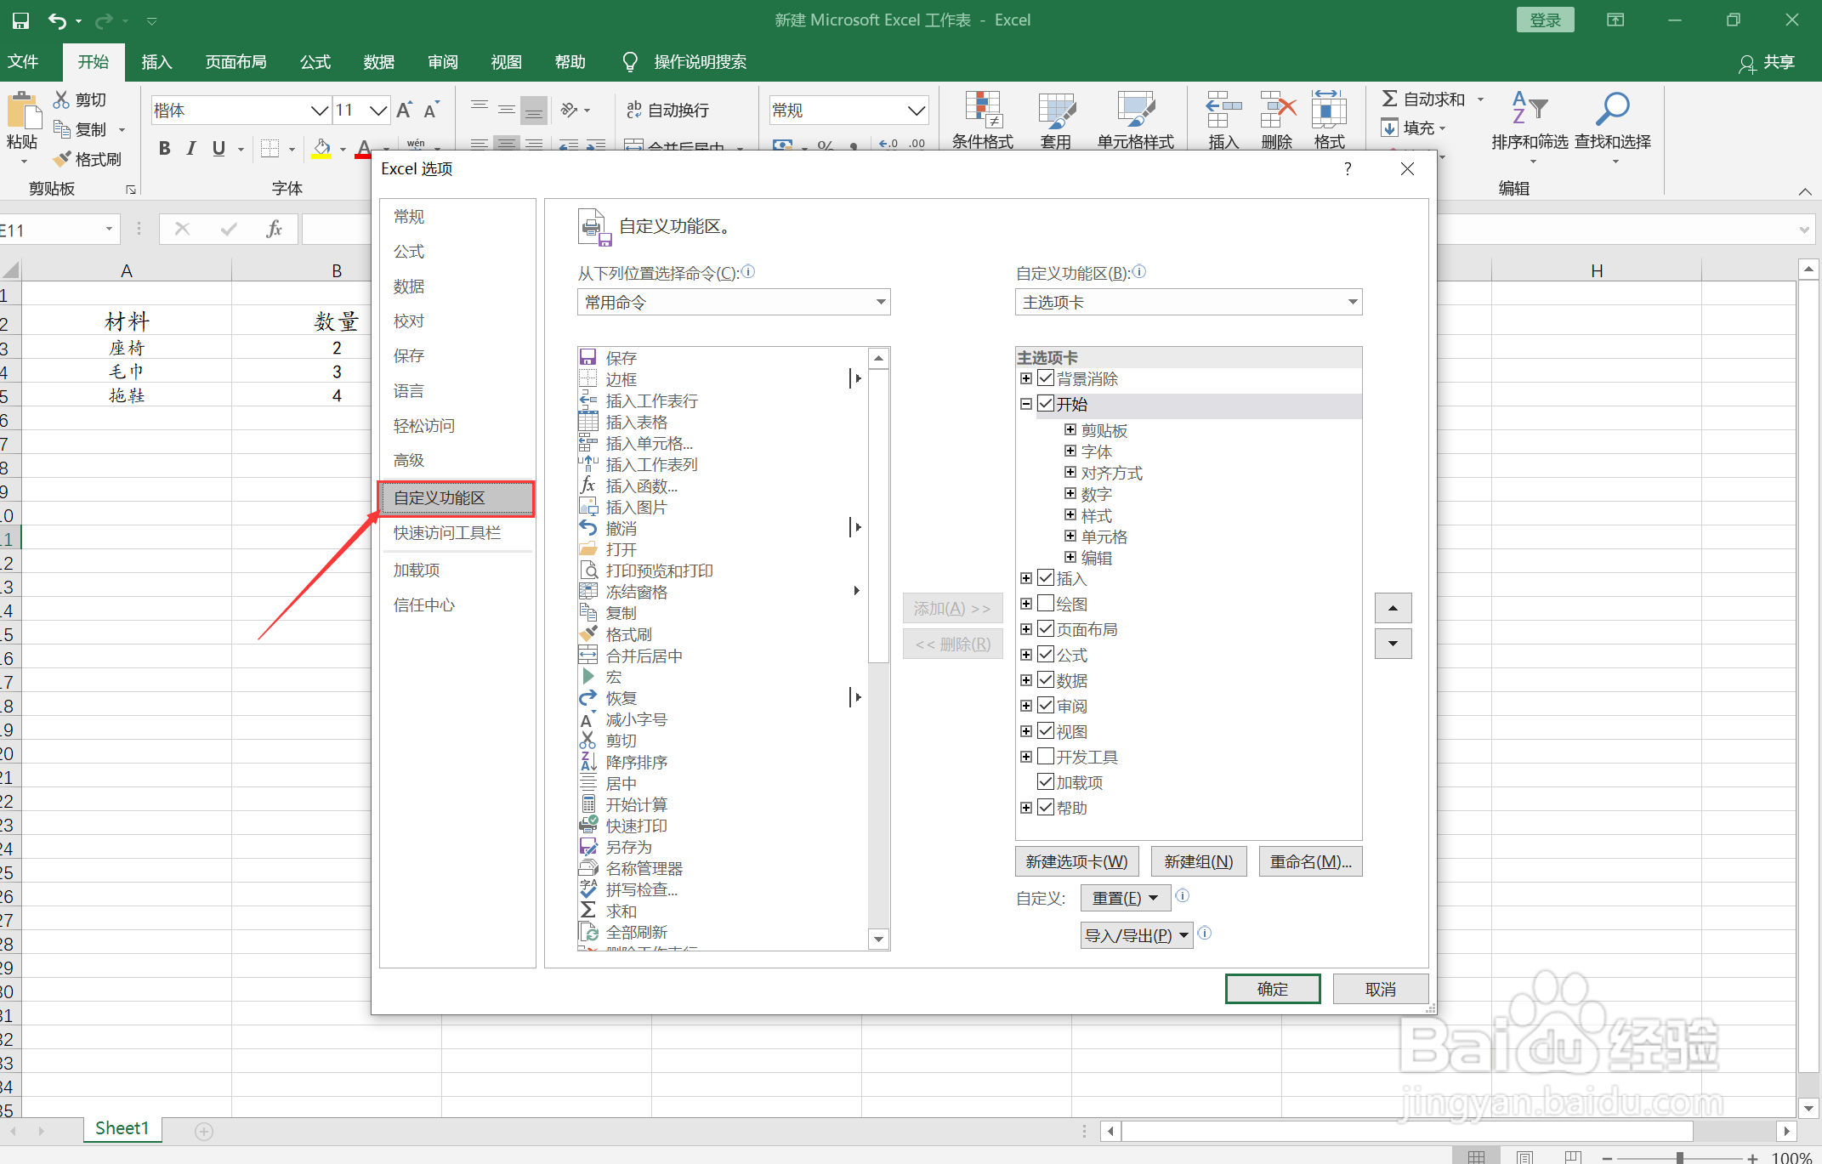Click the 确定 button
This screenshot has width=1822, height=1164.
coord(1272,989)
